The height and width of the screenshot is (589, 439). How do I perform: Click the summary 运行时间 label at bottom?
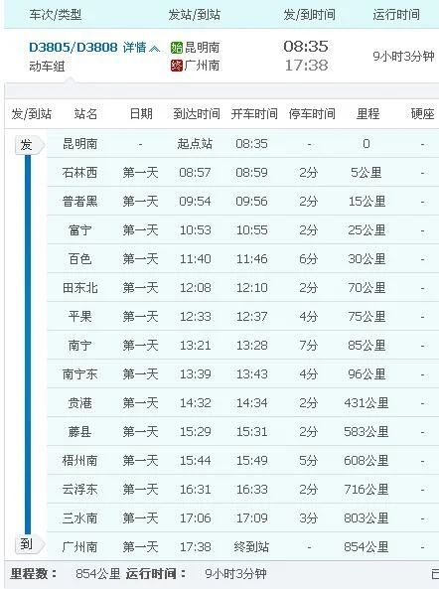pyautogui.click(x=156, y=573)
